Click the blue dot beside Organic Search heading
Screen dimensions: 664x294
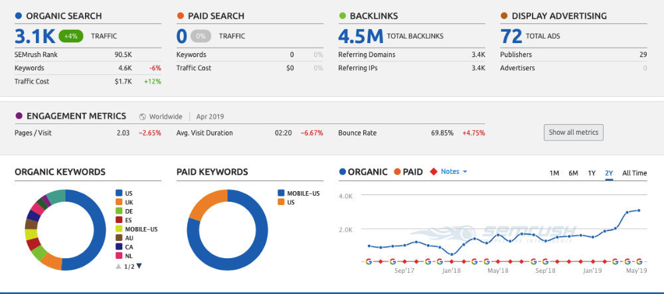coord(18,16)
